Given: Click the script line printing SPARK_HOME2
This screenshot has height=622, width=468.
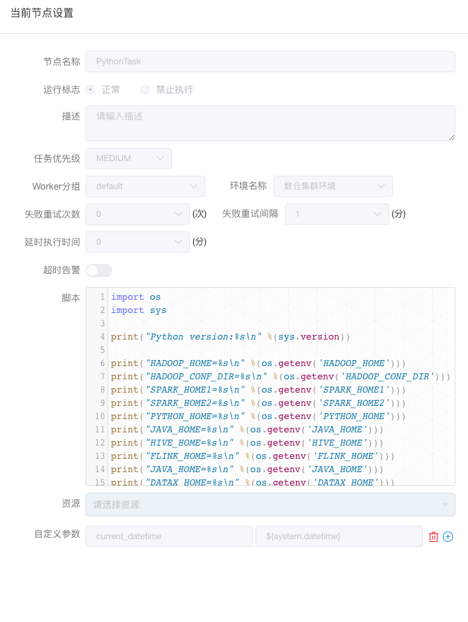Looking at the screenshot, I should pos(258,403).
